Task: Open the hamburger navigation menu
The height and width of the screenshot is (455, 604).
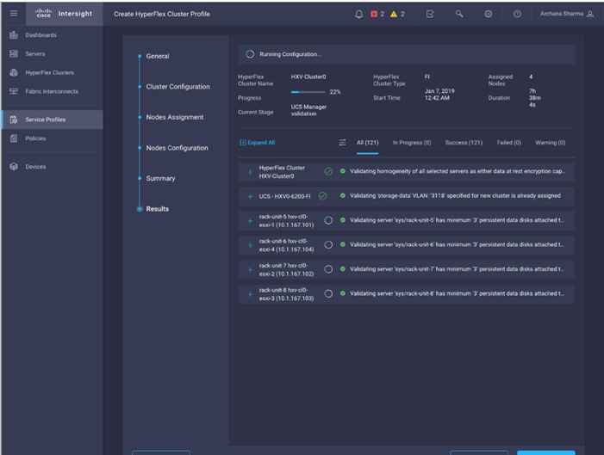Action: [12, 14]
